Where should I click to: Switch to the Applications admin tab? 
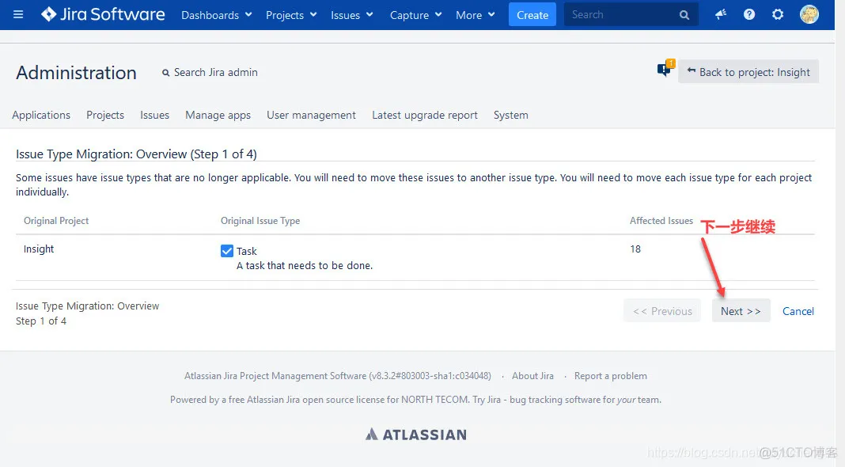coord(41,115)
